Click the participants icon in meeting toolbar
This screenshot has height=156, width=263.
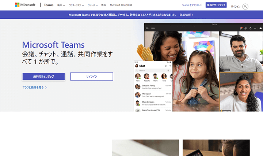(241, 28)
